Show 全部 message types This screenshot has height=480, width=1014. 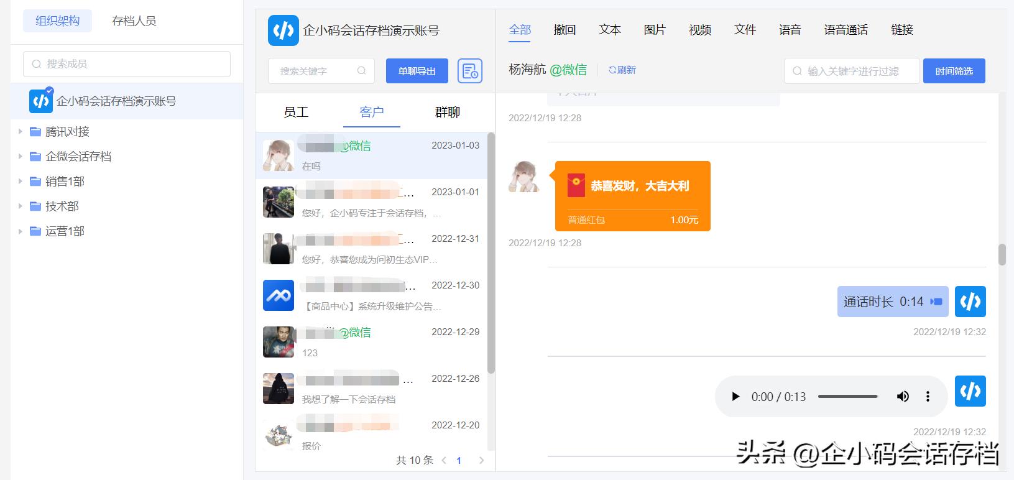point(520,30)
